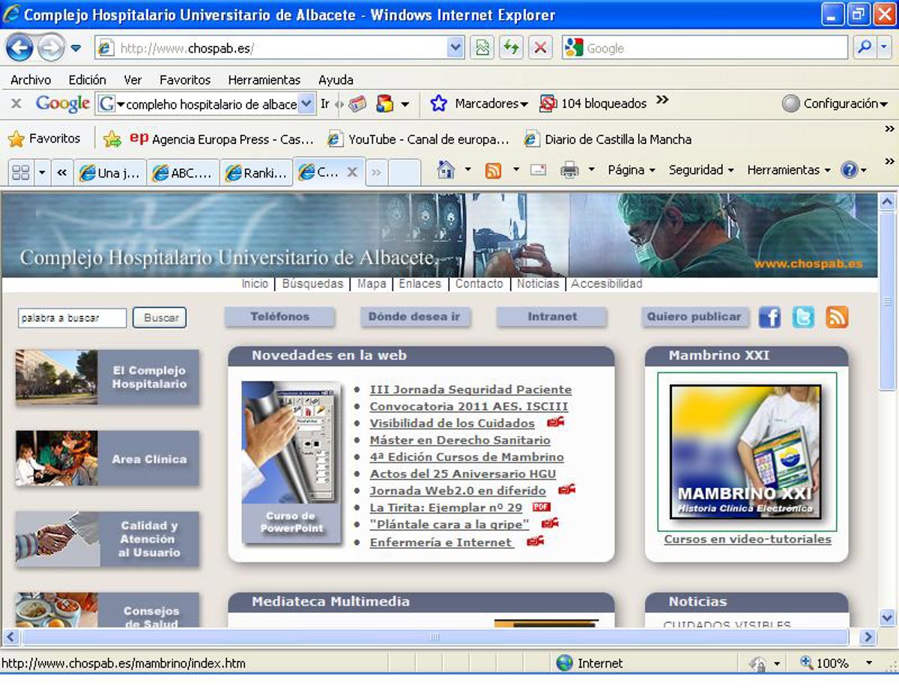Image resolution: width=899 pixels, height=697 pixels.
Task: Open the orange RSS feed icon on page
Action: click(x=837, y=317)
